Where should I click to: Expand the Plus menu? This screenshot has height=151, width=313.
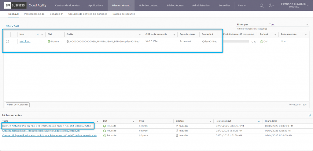click(x=242, y=6)
